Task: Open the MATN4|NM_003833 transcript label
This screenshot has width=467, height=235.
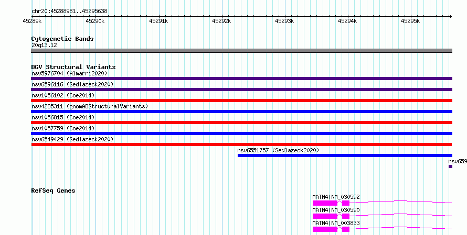Action: coord(336,223)
